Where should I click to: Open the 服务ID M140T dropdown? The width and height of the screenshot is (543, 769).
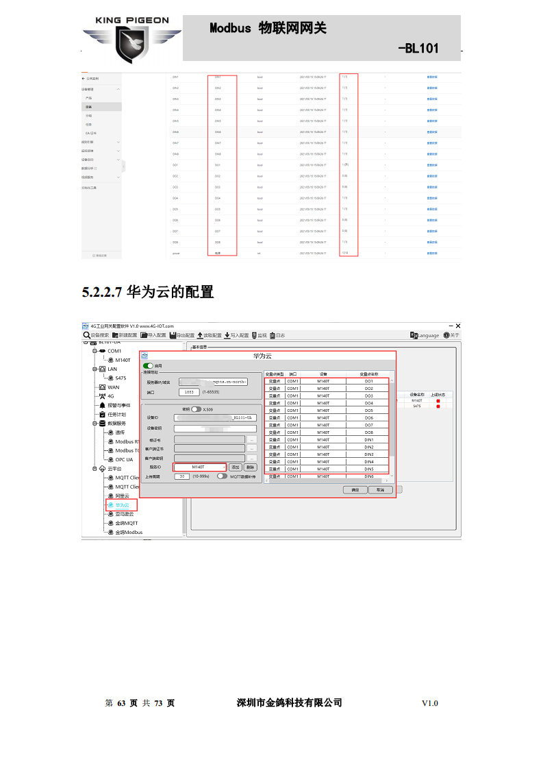[201, 467]
